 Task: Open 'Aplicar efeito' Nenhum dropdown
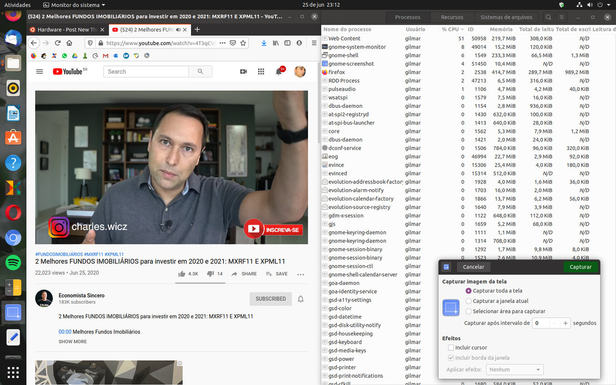point(515,370)
